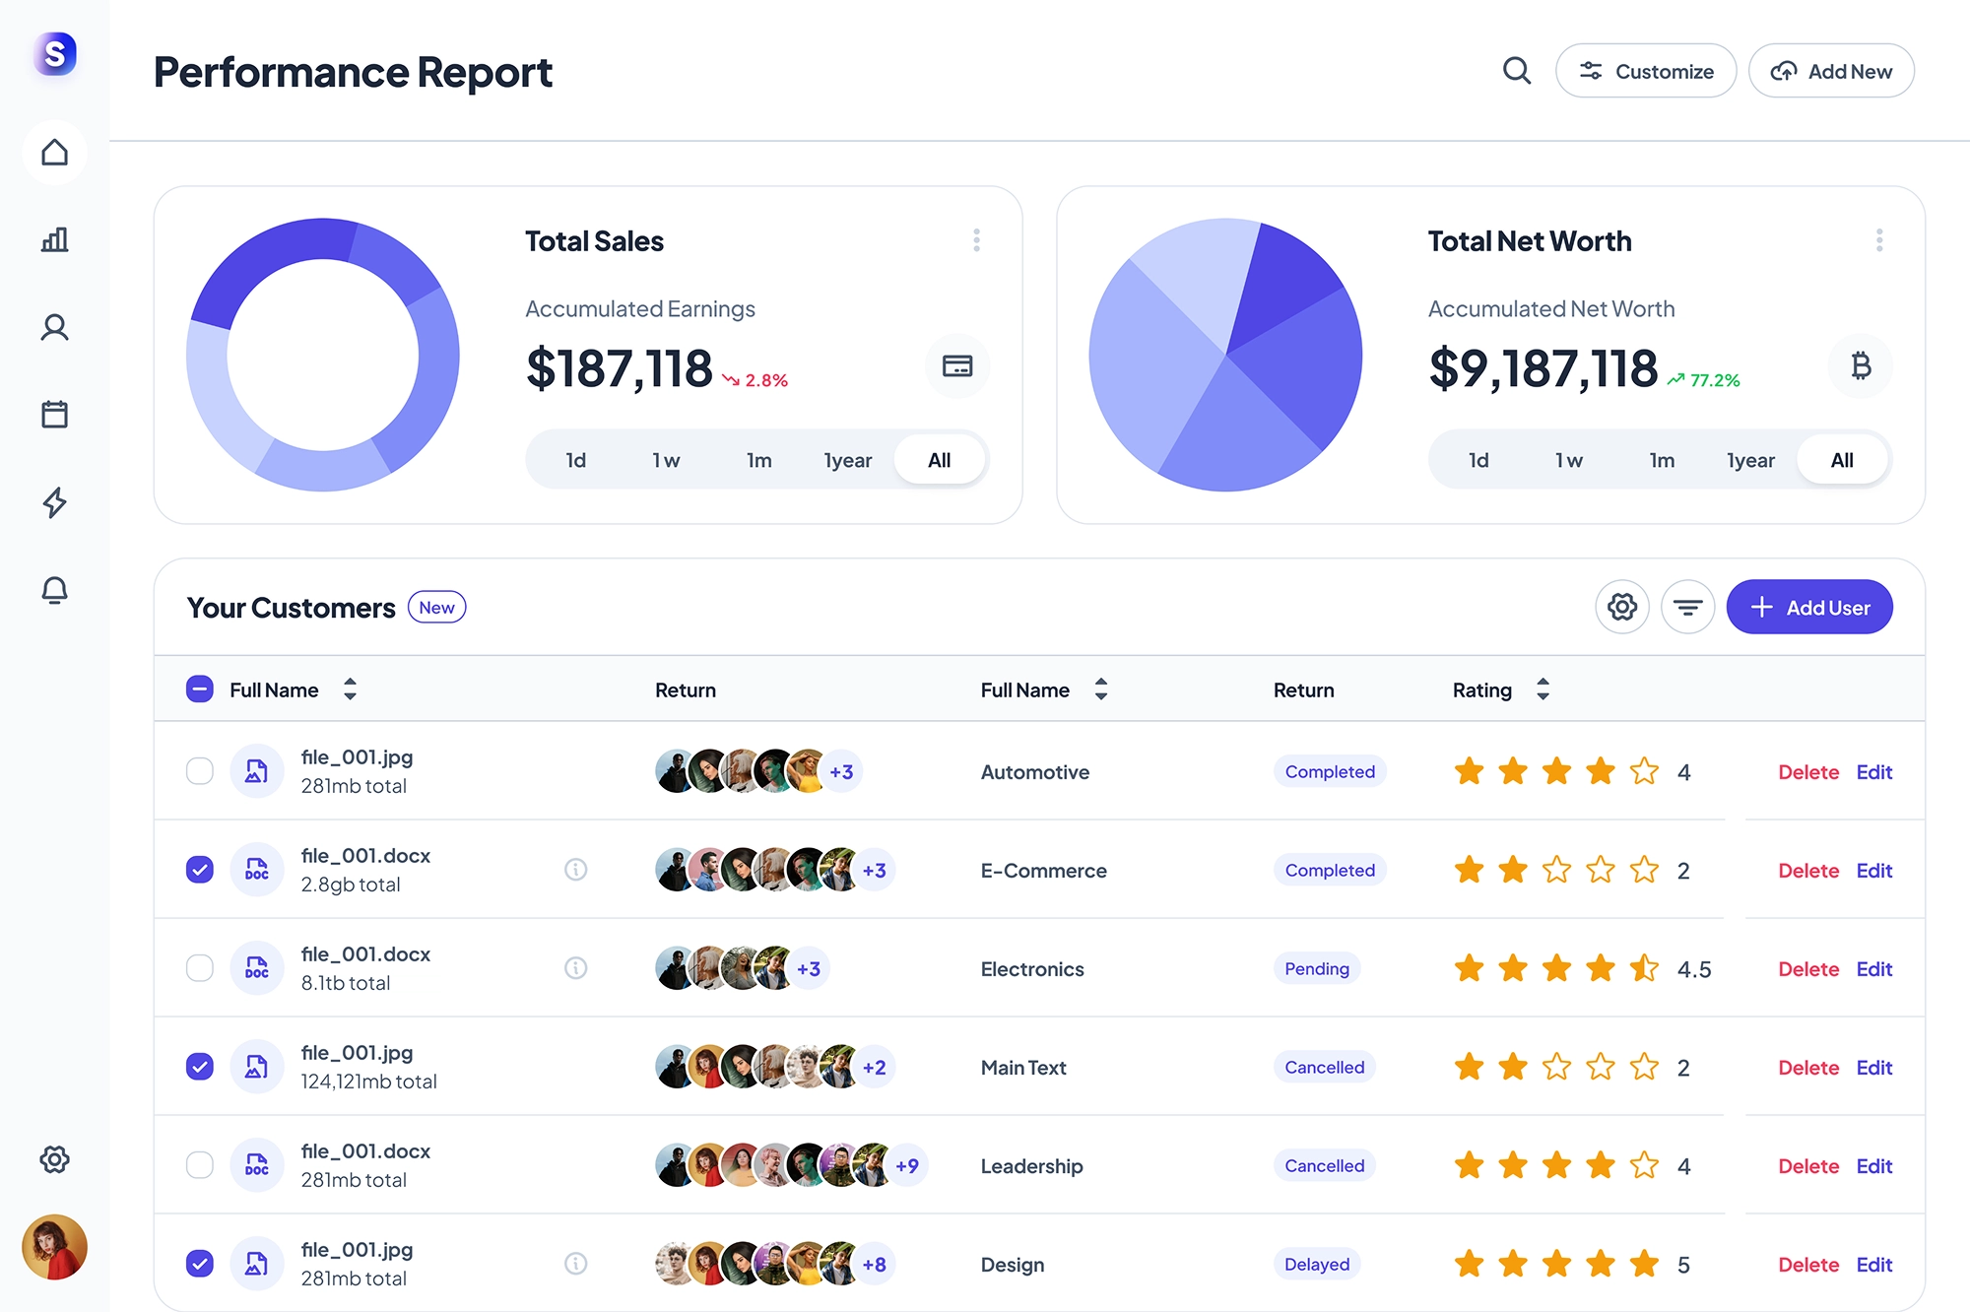Toggle the select-all checkbox in table header
The height and width of the screenshot is (1312, 1970).
click(200, 689)
